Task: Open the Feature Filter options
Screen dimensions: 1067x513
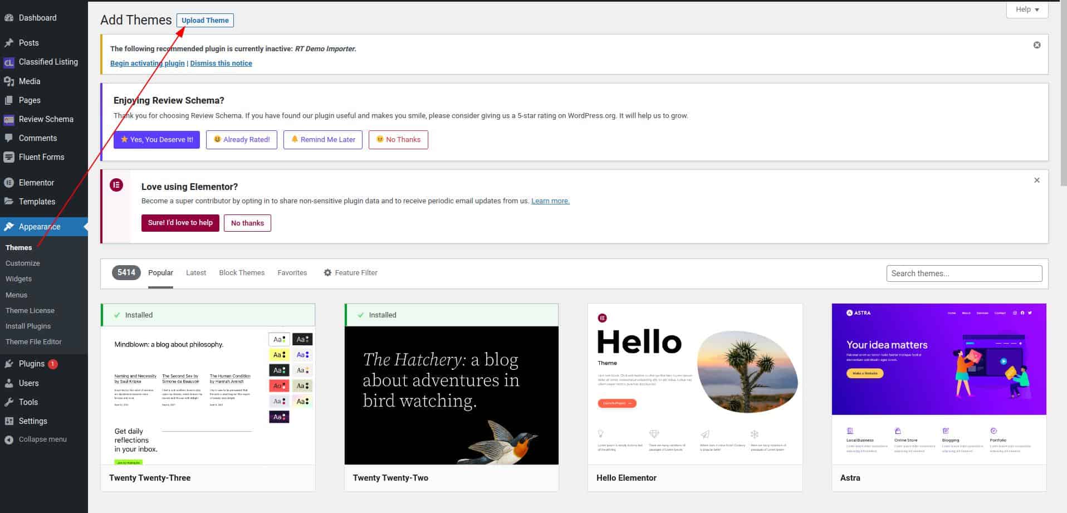Action: (x=351, y=273)
